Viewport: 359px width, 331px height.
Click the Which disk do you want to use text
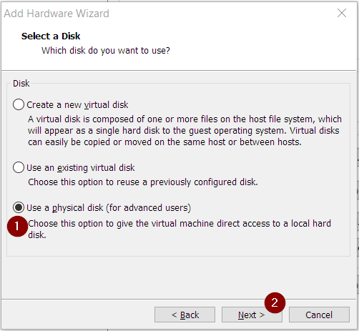click(106, 51)
